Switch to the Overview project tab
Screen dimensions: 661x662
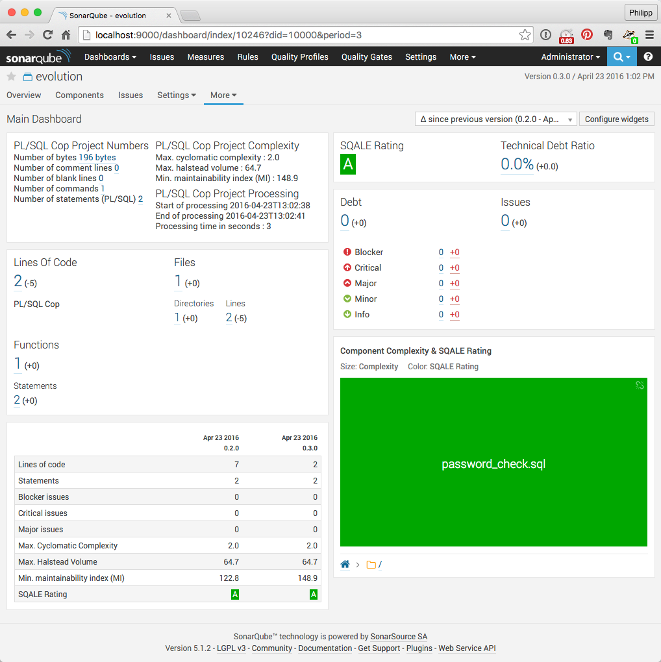pos(23,95)
